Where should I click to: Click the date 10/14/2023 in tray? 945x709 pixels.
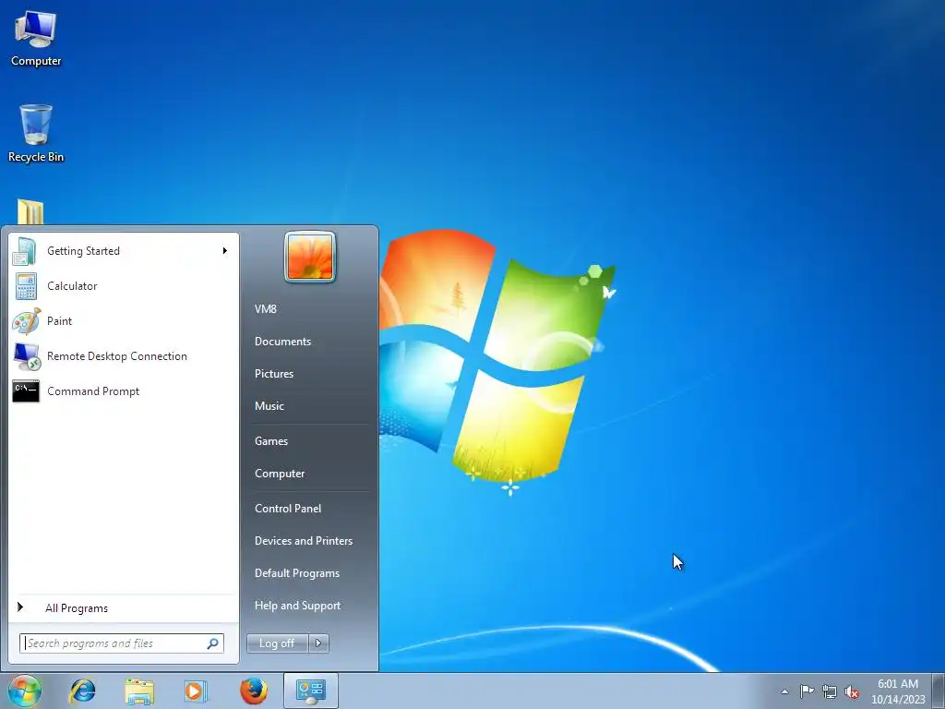[x=898, y=700]
